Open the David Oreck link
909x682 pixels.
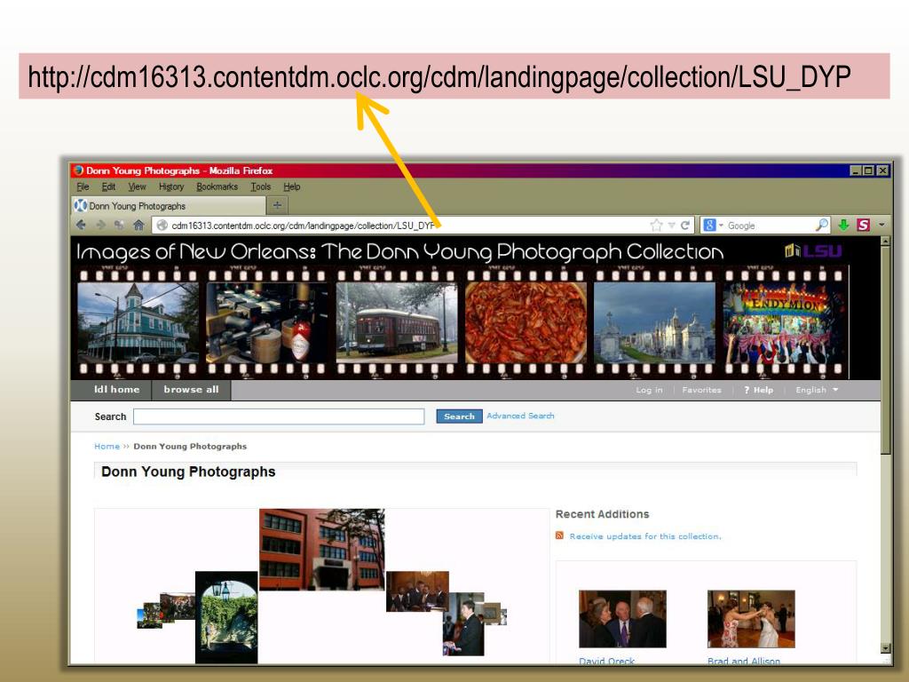tap(606, 661)
